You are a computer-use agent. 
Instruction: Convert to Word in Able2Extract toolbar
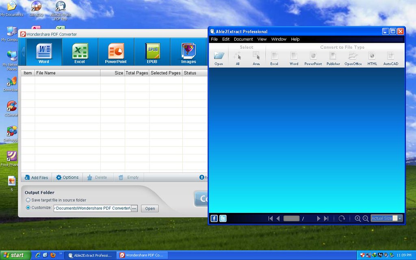coord(294,58)
